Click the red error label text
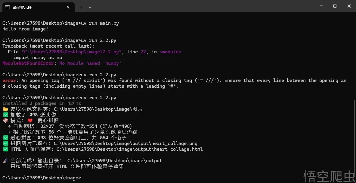Screen dimensions: 356x183 click(x=9, y=80)
